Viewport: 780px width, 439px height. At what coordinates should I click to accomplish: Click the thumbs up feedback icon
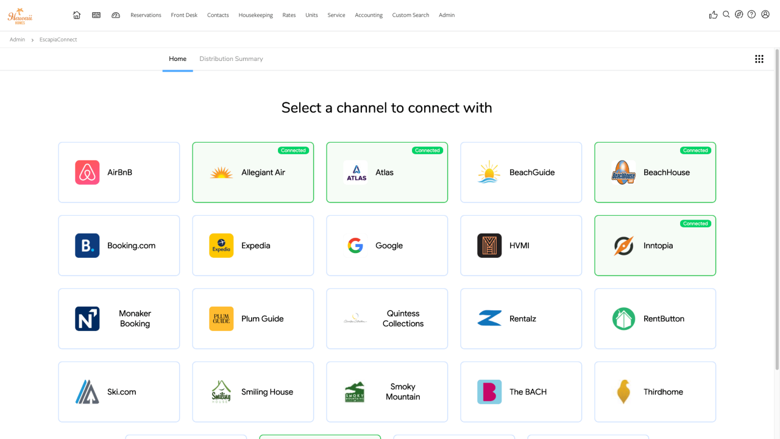pos(713,15)
